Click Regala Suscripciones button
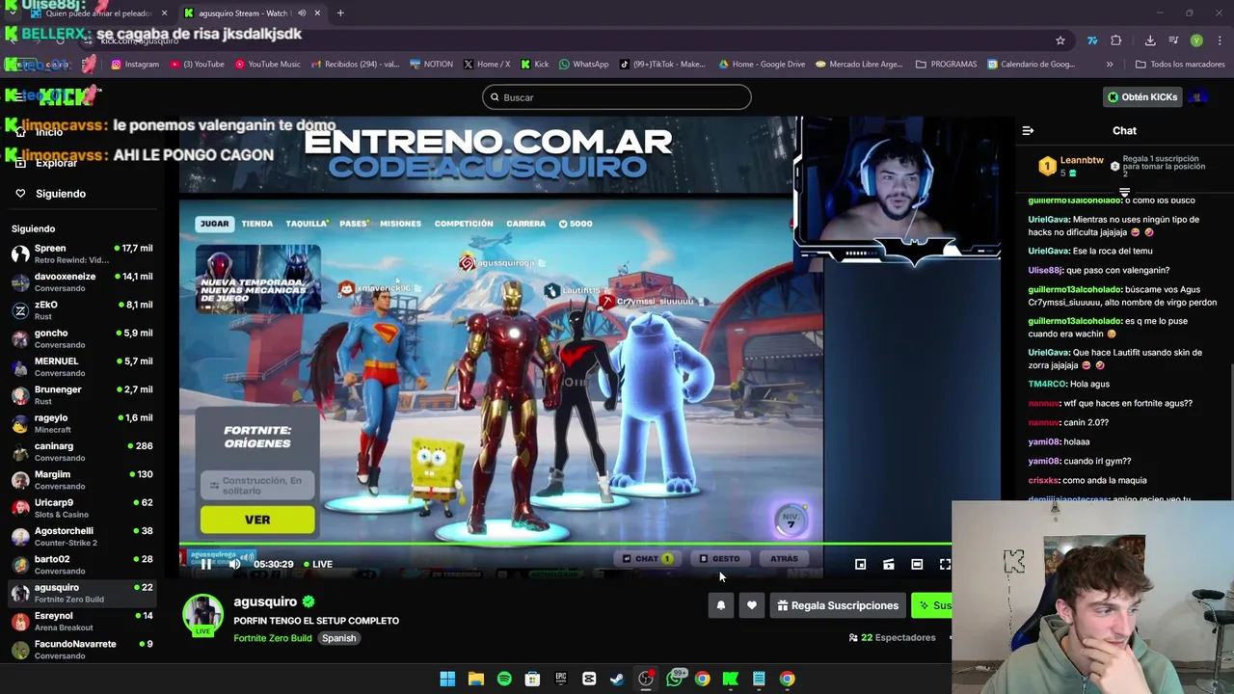The height and width of the screenshot is (694, 1234). [x=838, y=605]
